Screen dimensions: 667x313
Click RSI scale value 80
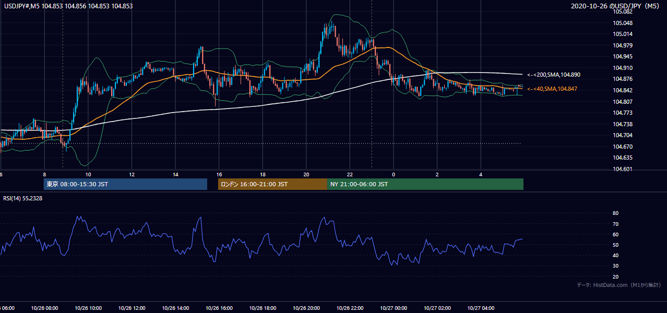(x=616, y=213)
